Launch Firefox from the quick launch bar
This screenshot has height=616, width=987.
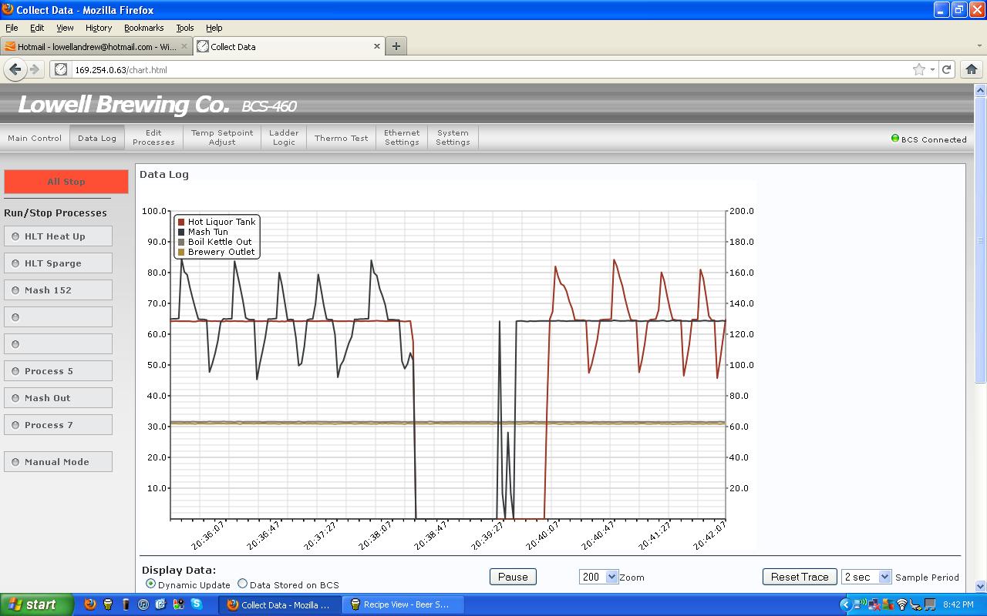point(90,604)
